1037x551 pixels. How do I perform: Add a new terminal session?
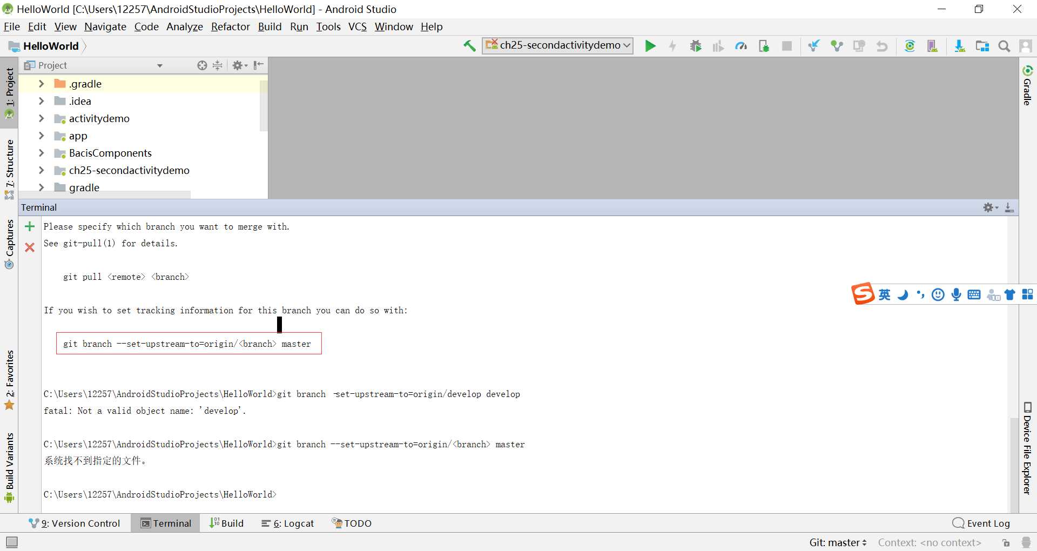pyautogui.click(x=30, y=226)
